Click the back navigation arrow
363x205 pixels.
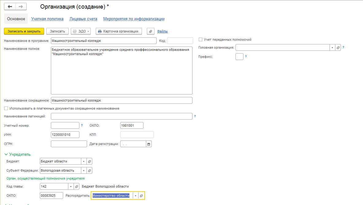coord(10,6)
